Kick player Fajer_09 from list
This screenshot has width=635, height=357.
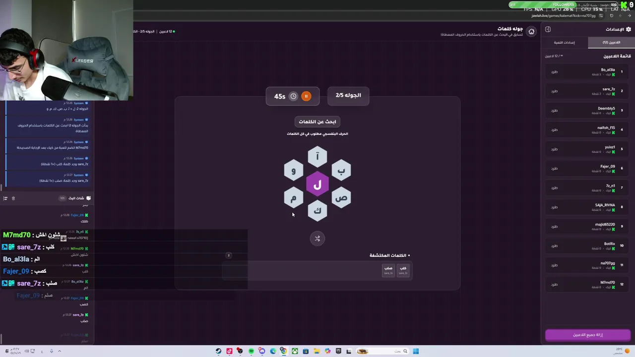tap(554, 169)
